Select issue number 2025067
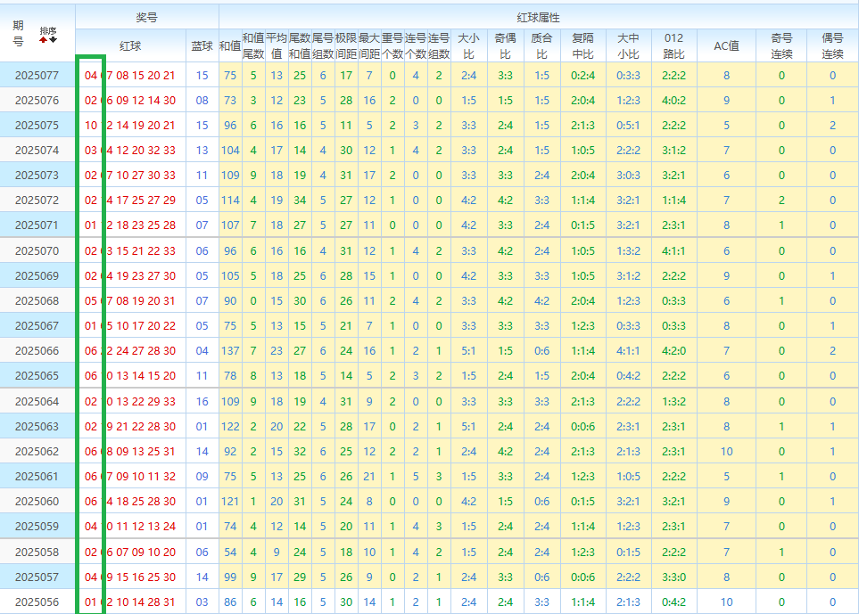Image resolution: width=859 pixels, height=614 pixels. click(37, 325)
